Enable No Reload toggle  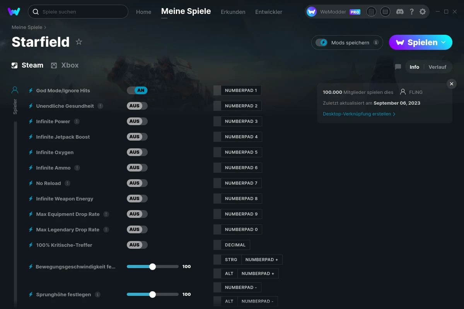point(137,183)
